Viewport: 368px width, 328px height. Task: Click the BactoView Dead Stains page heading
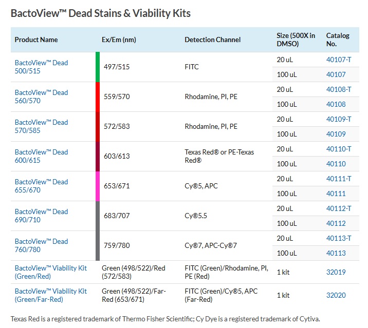click(x=101, y=13)
